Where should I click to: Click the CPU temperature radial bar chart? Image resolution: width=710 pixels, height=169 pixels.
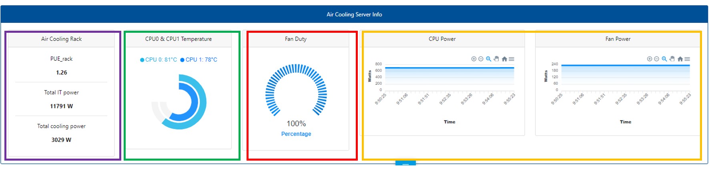179,102
